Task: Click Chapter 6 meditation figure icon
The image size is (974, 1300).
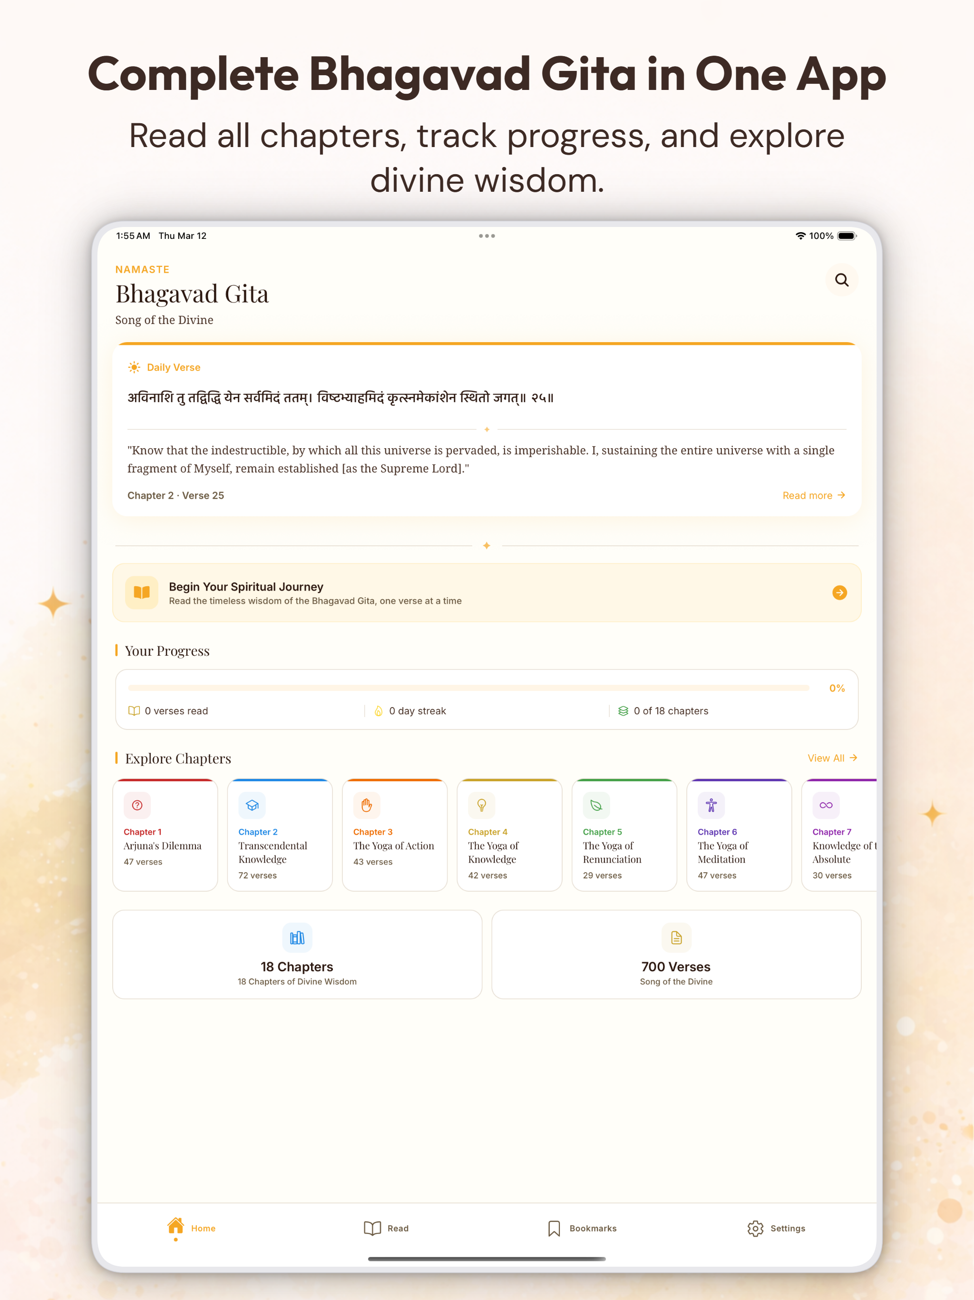Action: coord(711,805)
